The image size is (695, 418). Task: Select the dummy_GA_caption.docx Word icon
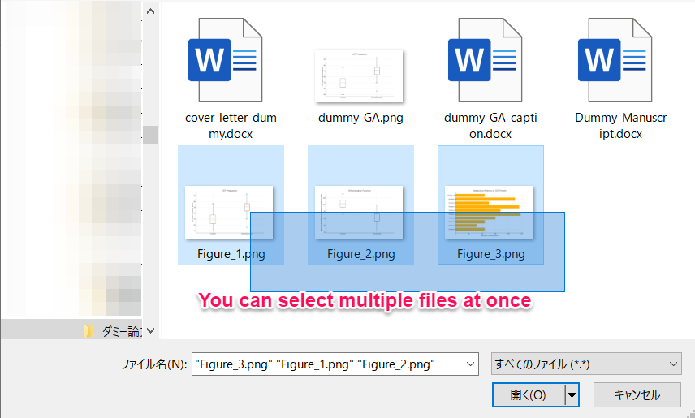click(486, 60)
